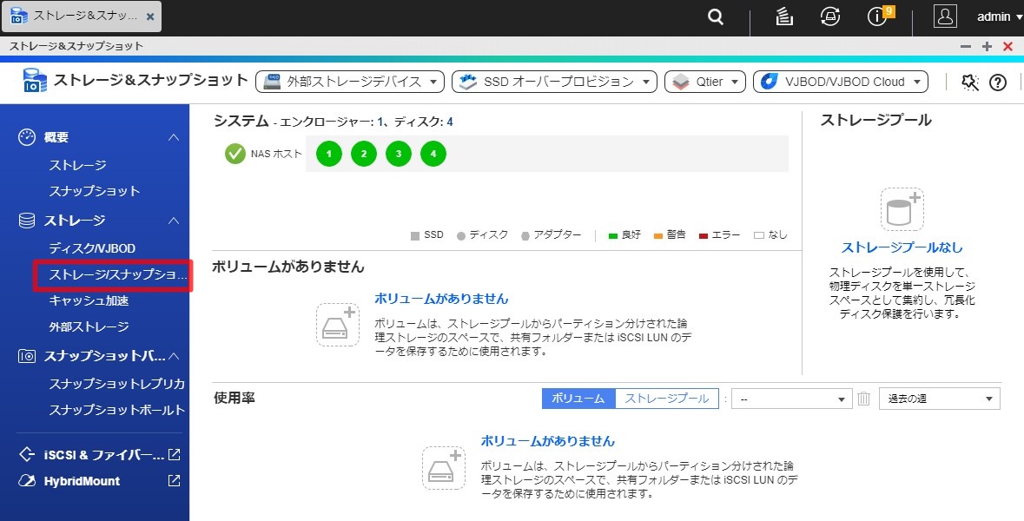Open iSCSI & ファイバー... in sidebar
The width and height of the screenshot is (1024, 521).
[x=104, y=454]
